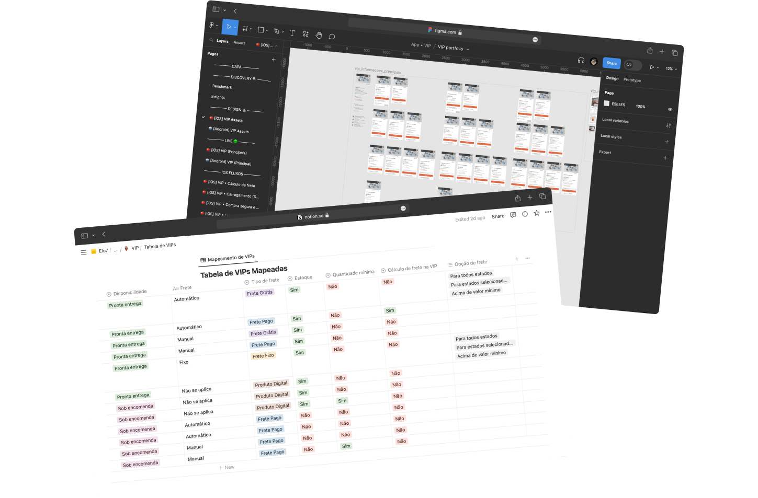Viewport: 758px width, 498px height.
Task: Open the Resources components icon in Figma
Action: click(306, 34)
